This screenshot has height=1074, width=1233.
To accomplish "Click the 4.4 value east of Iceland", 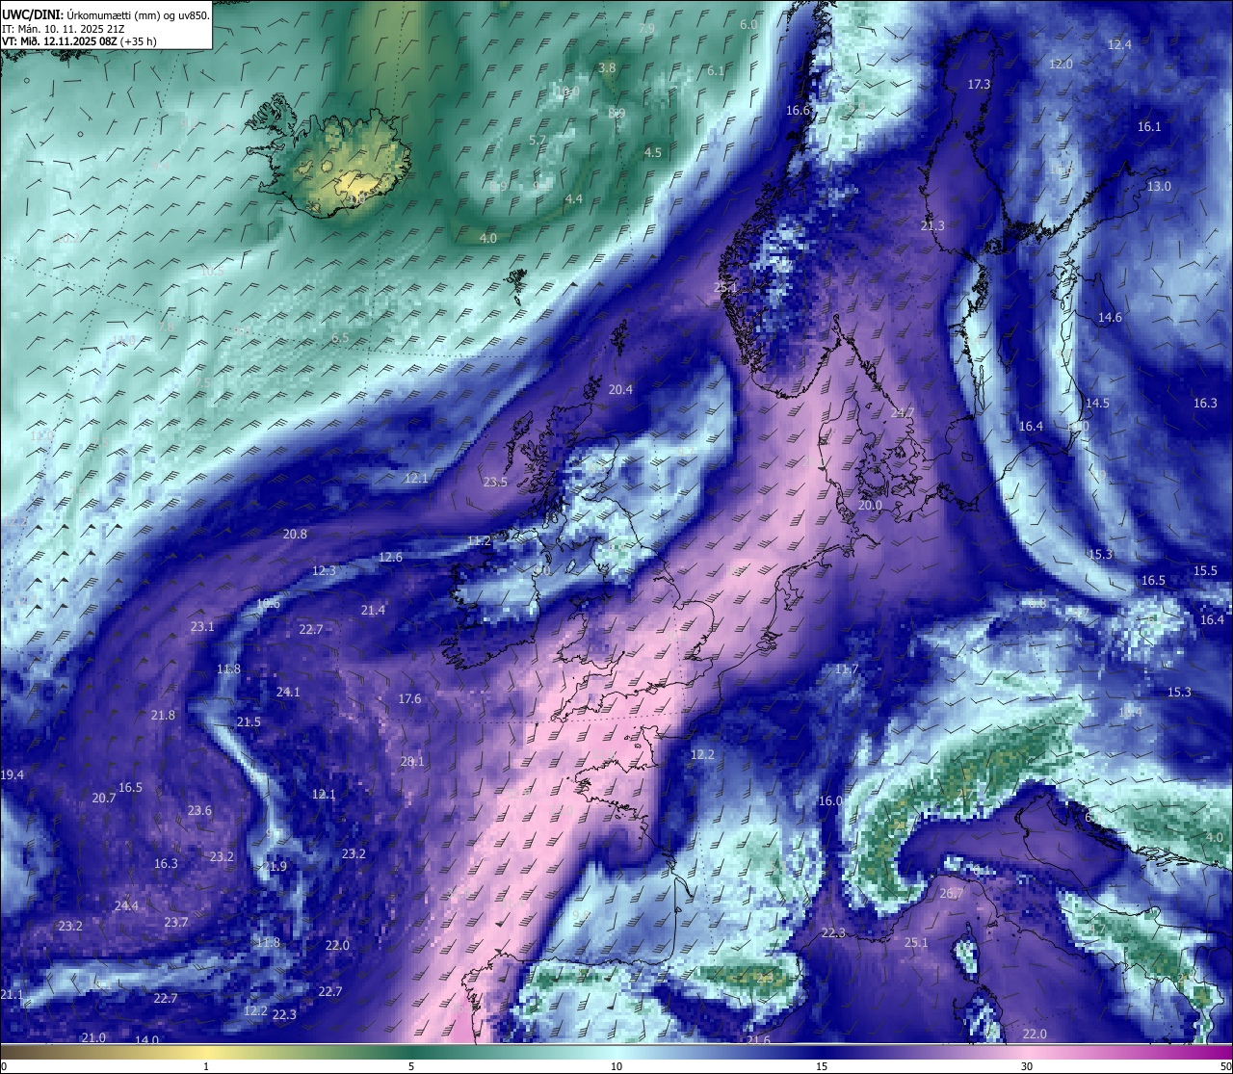I will pos(573,198).
